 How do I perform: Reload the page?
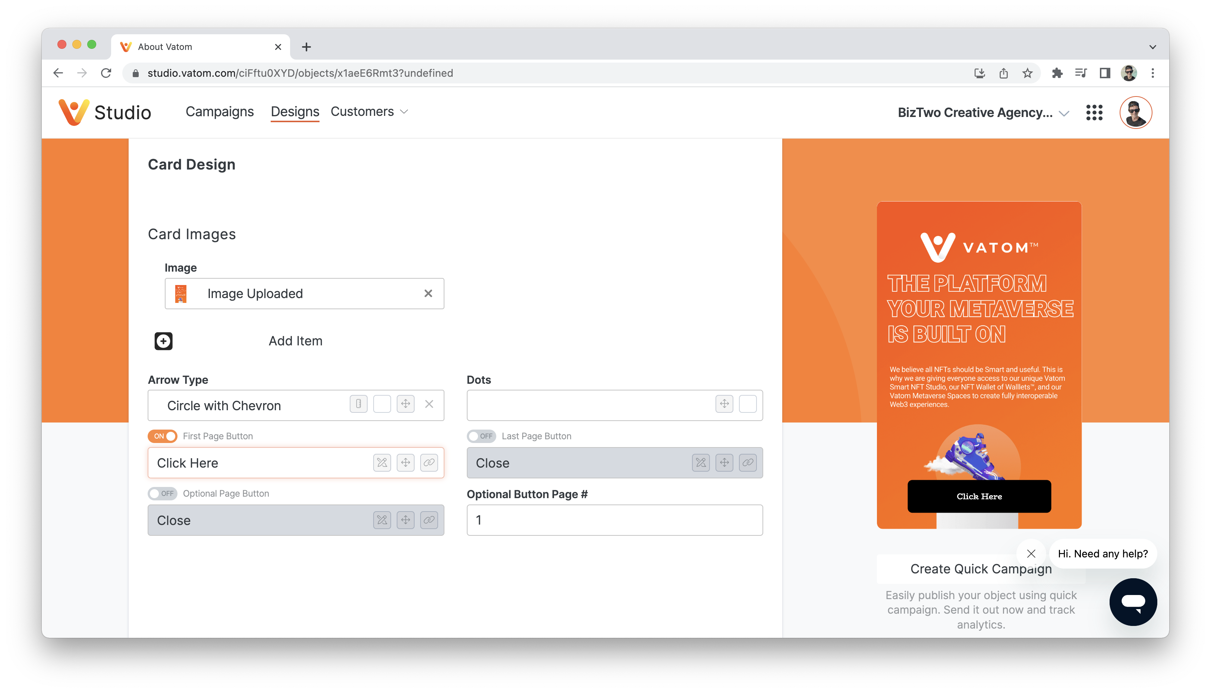(x=106, y=73)
